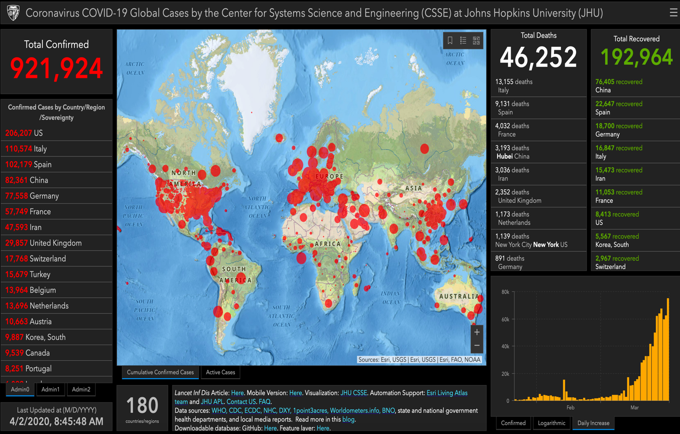Show the map legend list icon
Image resolution: width=680 pixels, height=434 pixels.
click(x=463, y=40)
